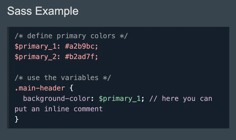Click the .main-header selector
The height and width of the screenshot is (140, 236).
coord(40,88)
